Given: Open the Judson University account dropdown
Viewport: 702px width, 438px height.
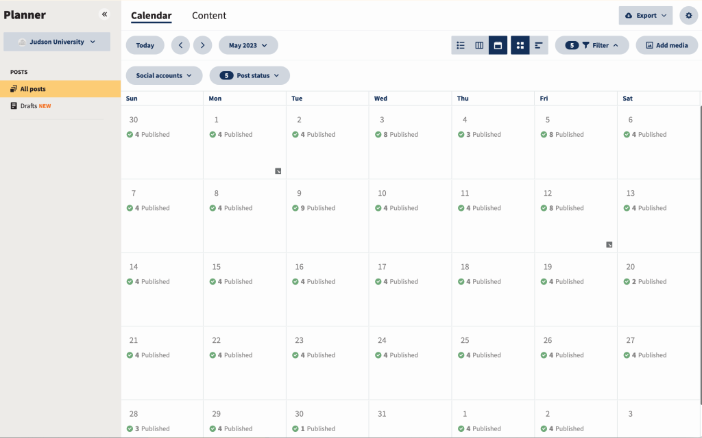Looking at the screenshot, I should (57, 42).
